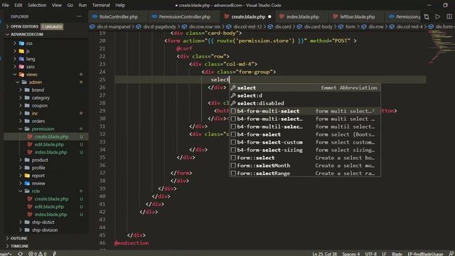Click 'form' in the breadcrumb path

point(350,27)
